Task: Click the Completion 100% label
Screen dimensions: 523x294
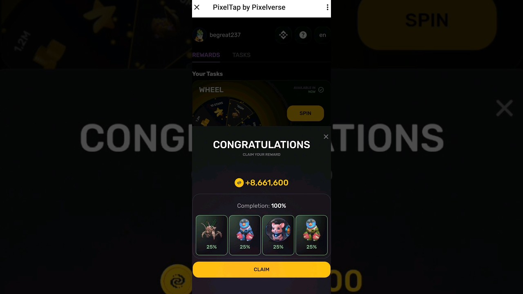Action: coord(261,206)
